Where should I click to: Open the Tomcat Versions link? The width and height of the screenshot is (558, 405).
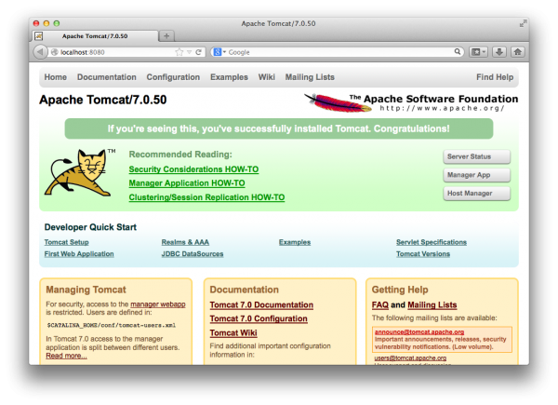423,253
